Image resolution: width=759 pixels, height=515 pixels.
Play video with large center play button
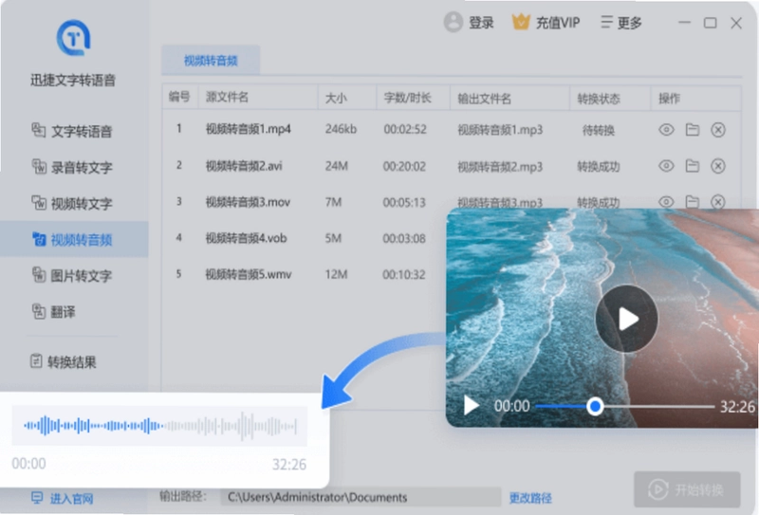point(627,319)
